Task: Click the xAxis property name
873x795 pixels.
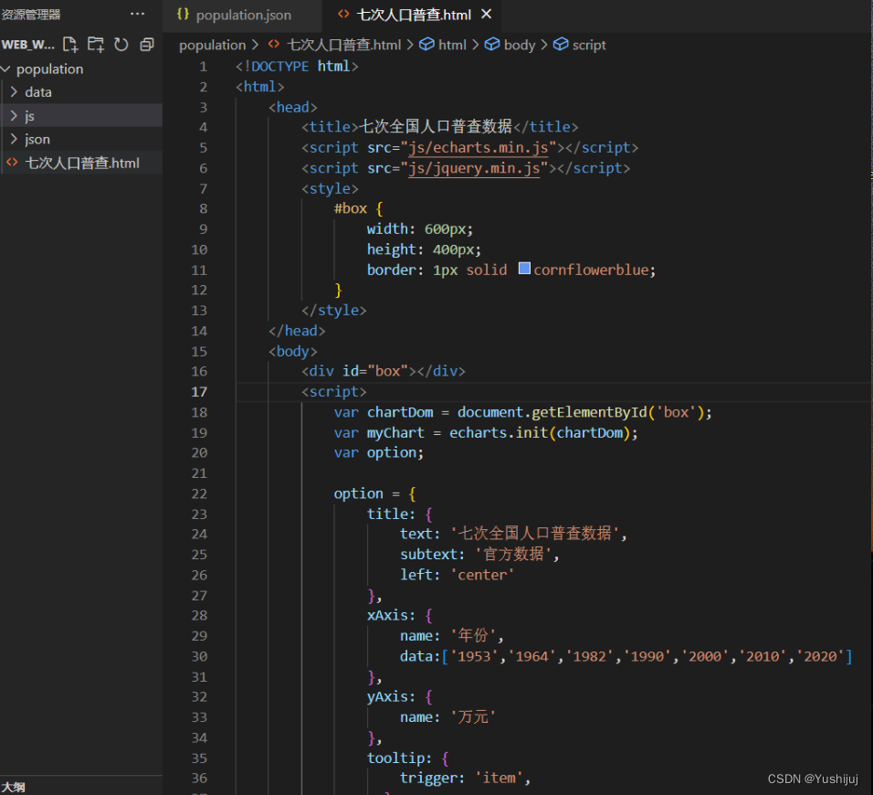Action: [x=387, y=616]
